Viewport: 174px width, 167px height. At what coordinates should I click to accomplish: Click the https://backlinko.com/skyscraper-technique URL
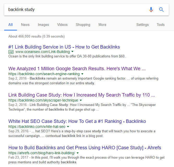(x=43, y=100)
